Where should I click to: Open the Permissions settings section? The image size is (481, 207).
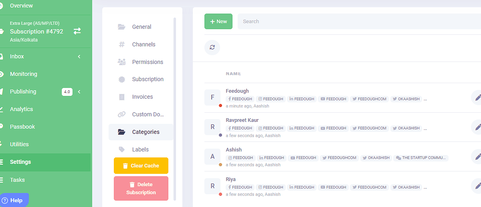(148, 62)
